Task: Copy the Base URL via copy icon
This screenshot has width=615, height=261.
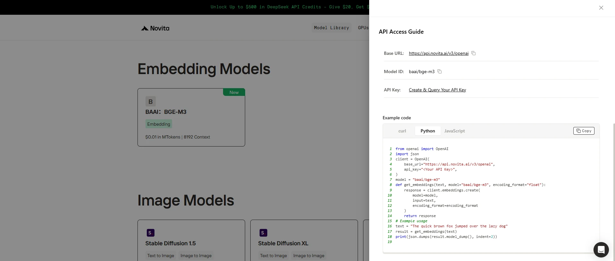Action: point(473,53)
